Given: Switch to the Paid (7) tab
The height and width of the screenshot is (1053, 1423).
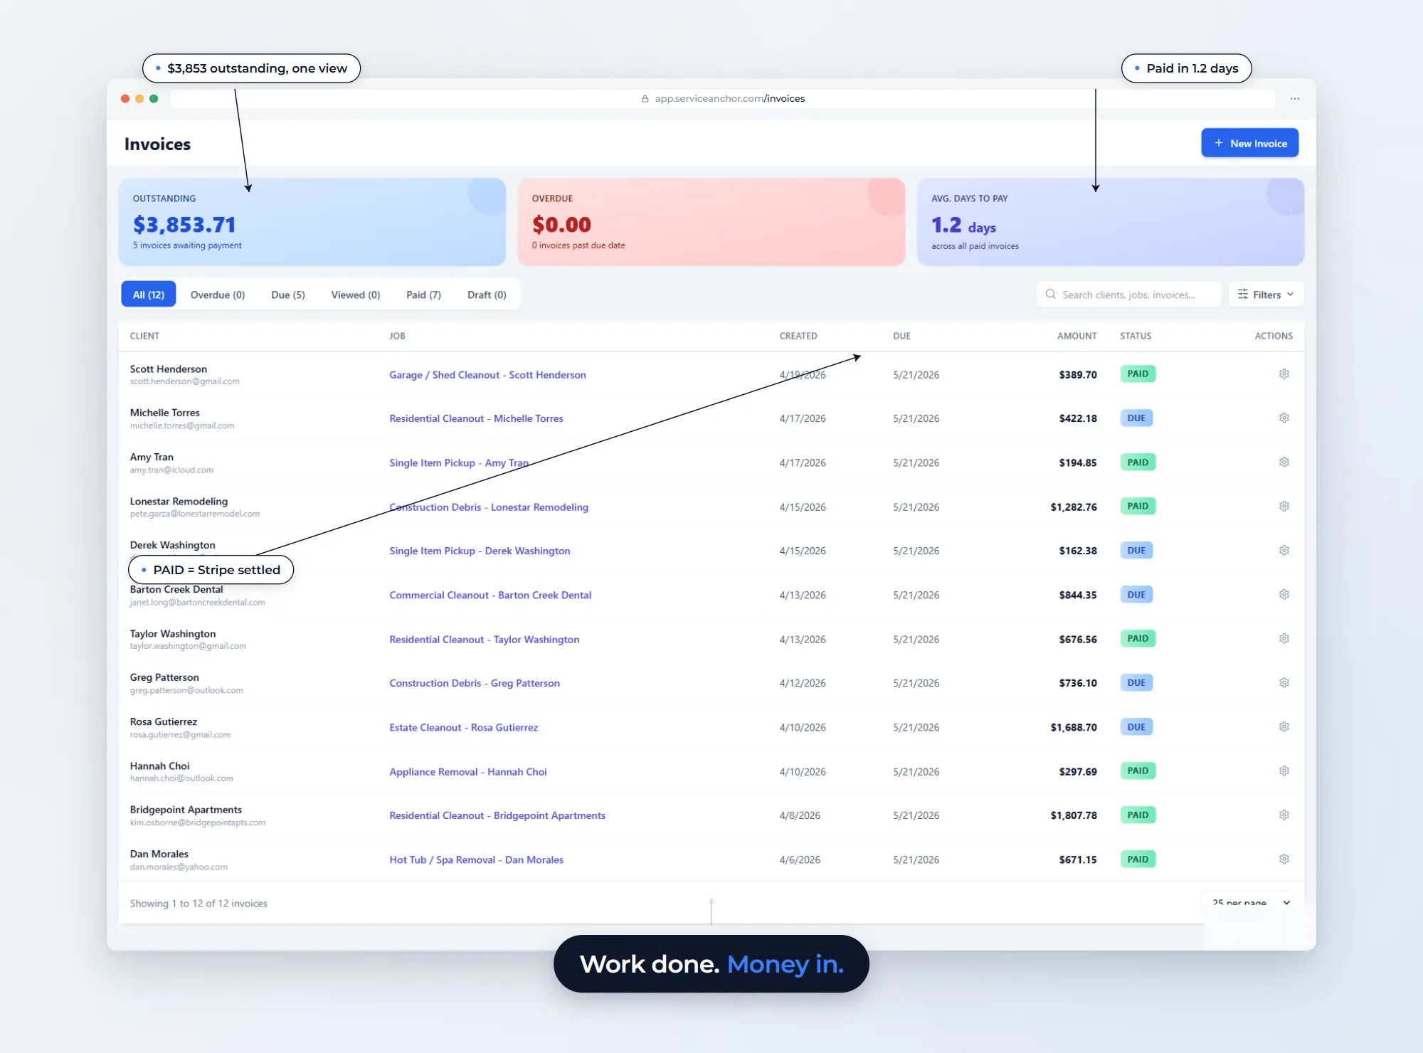Looking at the screenshot, I should (423, 295).
